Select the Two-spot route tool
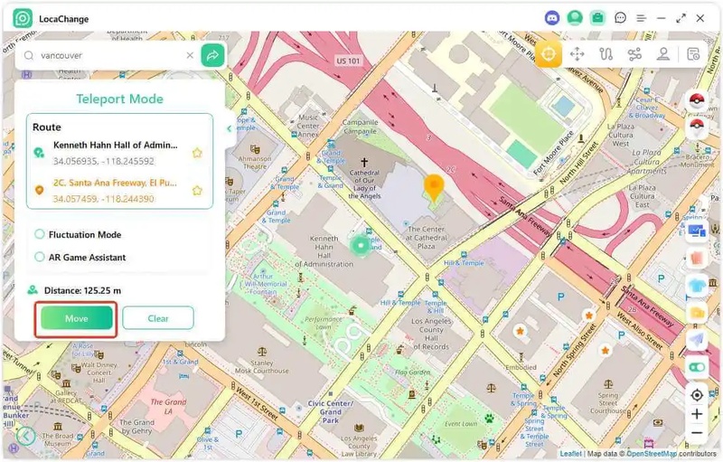 pyautogui.click(x=606, y=54)
